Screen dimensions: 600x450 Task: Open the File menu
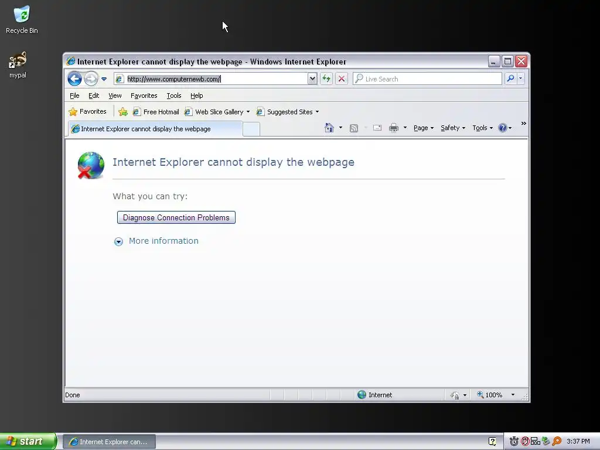coord(74,96)
